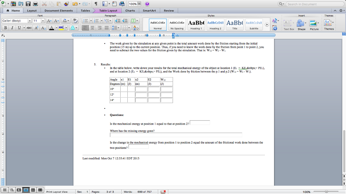The height and width of the screenshot is (194, 346).
Task: Toggle show paragraph marks (¶)
Action: point(96,4)
